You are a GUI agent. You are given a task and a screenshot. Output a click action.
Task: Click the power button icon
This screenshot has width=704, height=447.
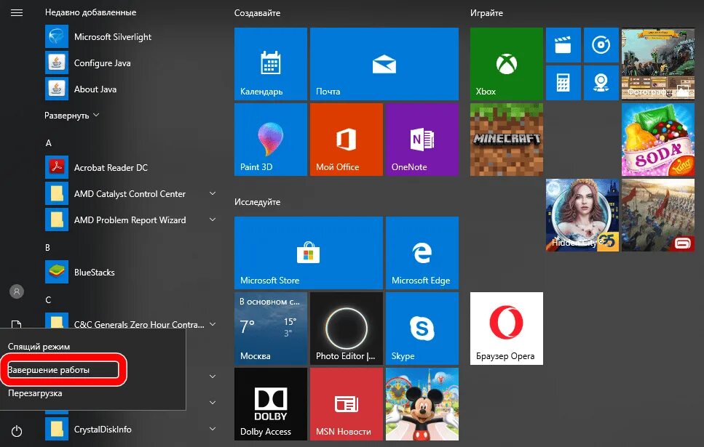click(17, 431)
